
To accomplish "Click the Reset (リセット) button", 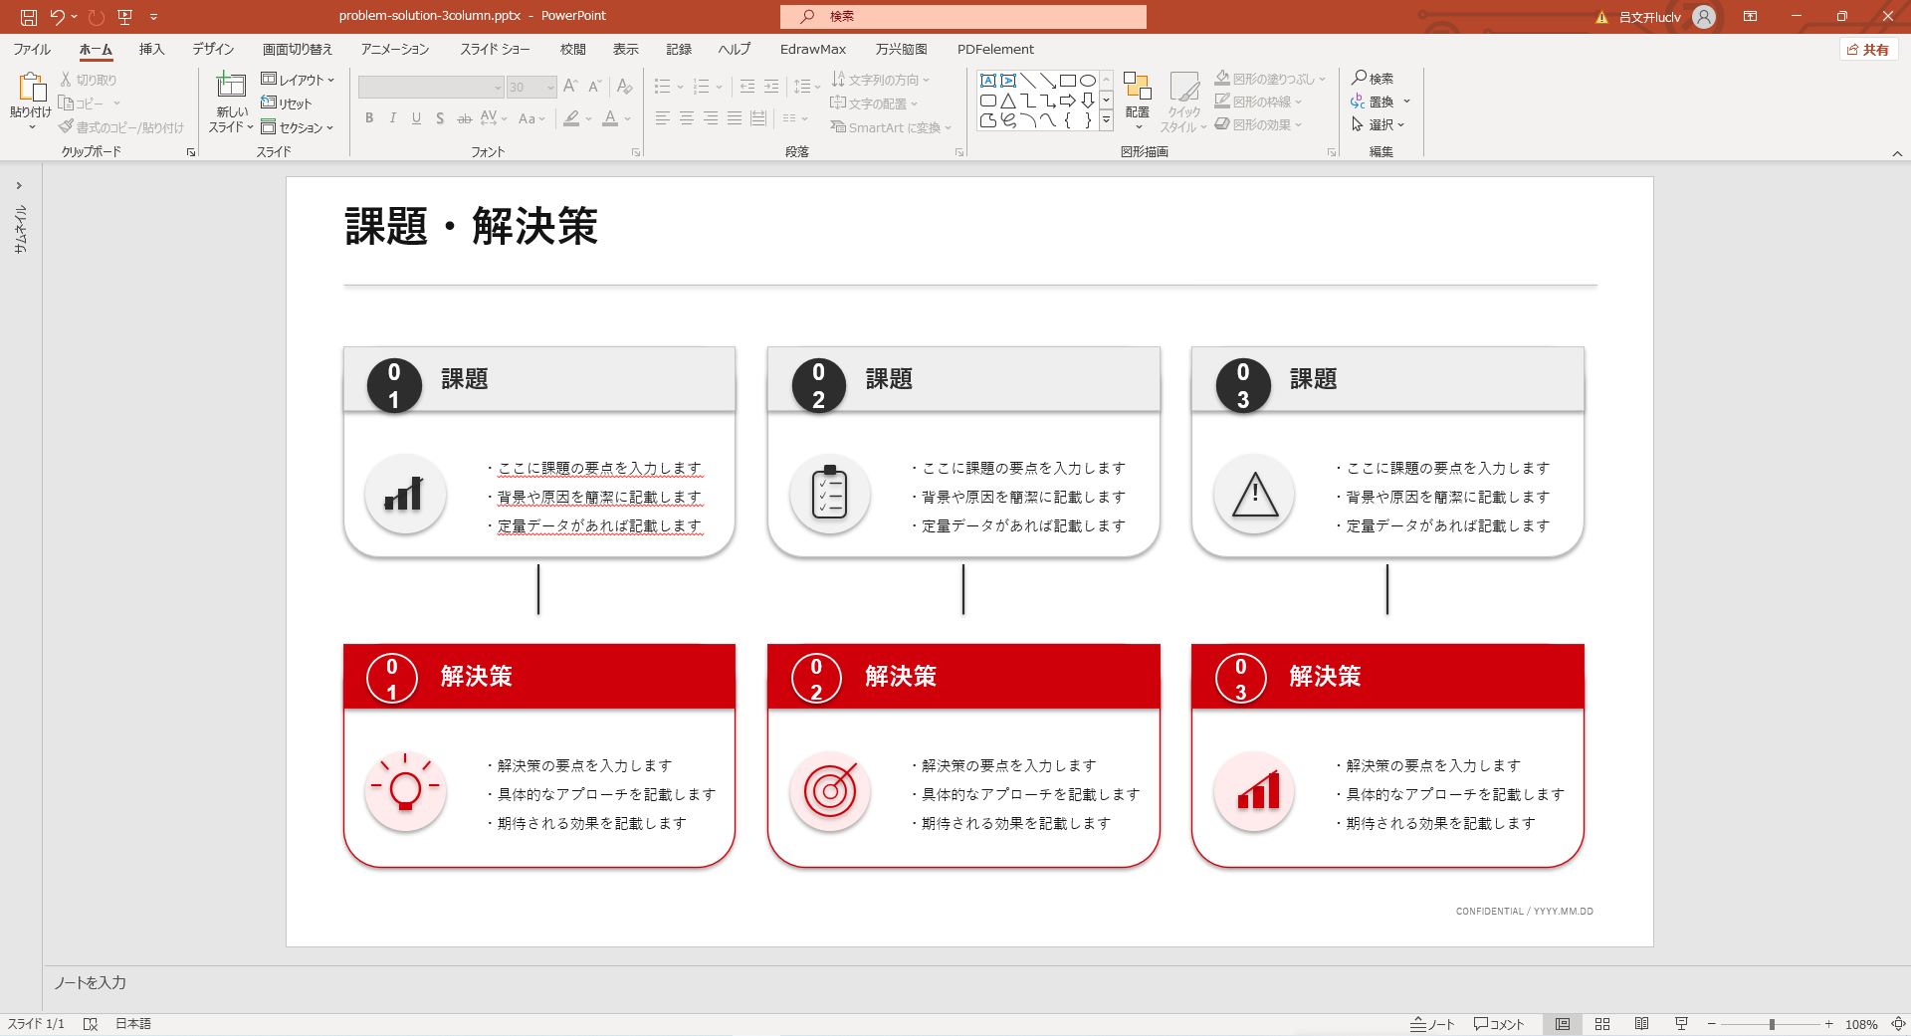I will [287, 104].
